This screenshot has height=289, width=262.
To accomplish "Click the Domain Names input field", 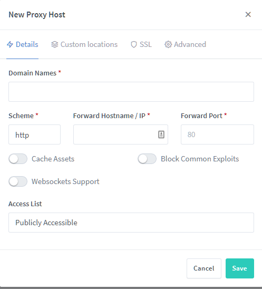I will click(x=131, y=92).
